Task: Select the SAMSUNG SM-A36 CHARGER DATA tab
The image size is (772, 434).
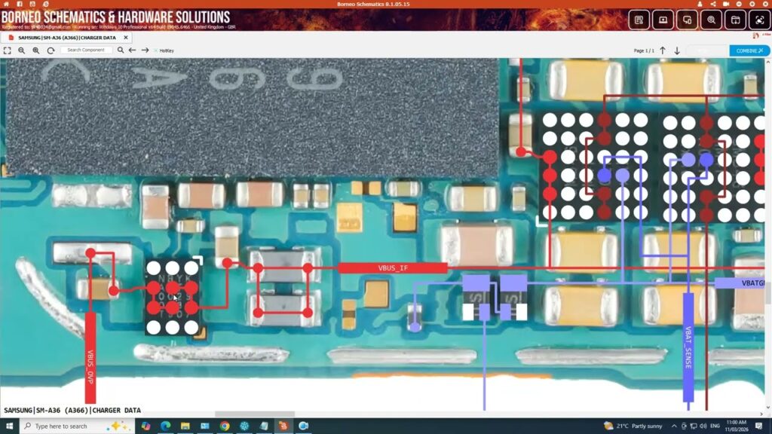Action: tap(67, 37)
